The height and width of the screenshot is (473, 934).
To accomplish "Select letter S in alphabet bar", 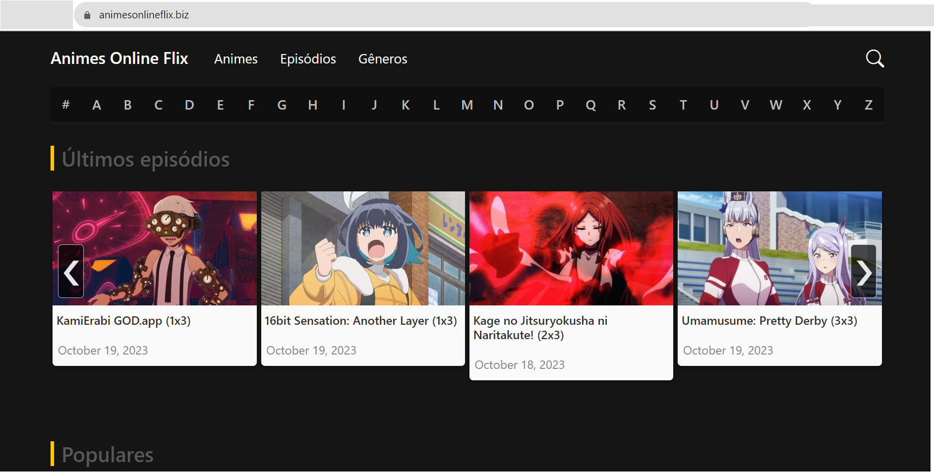I will click(x=652, y=105).
